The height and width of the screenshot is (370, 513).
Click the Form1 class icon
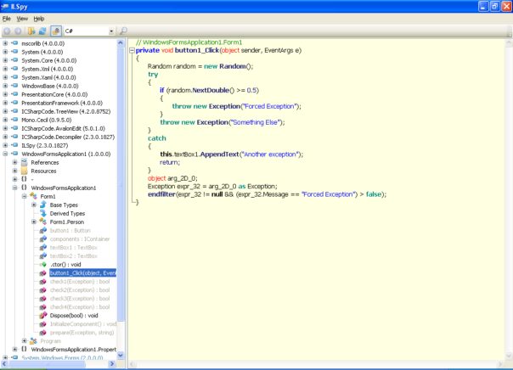click(x=33, y=196)
